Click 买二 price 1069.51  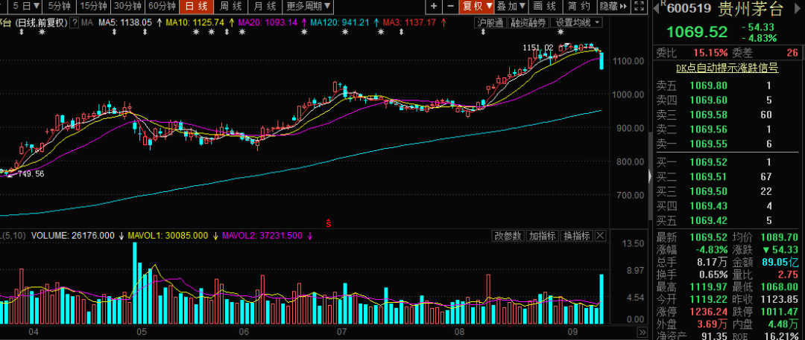pos(708,177)
